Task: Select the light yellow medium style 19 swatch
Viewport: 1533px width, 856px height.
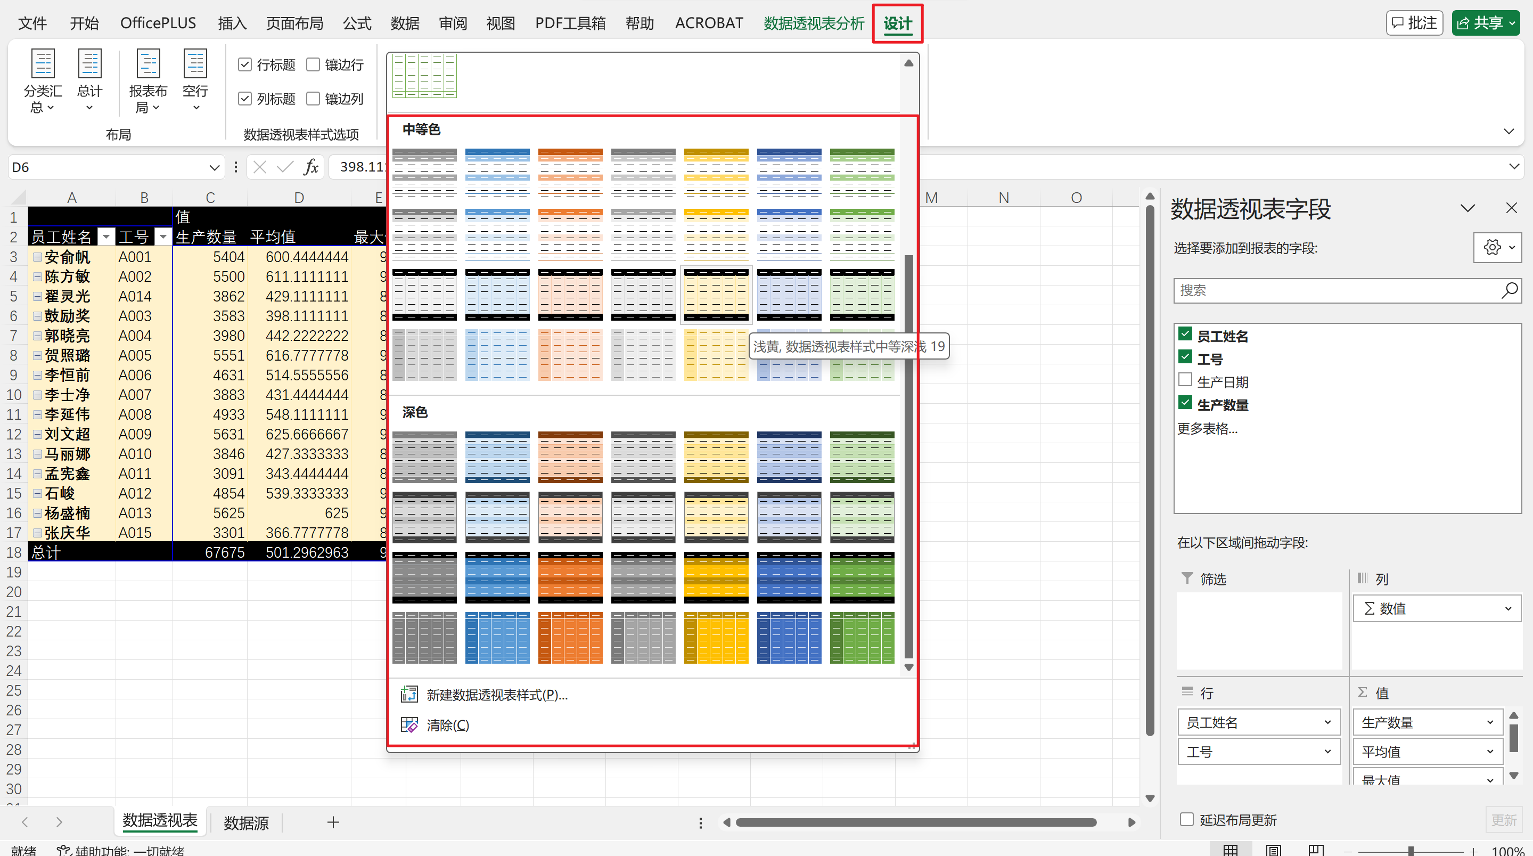Action: (x=716, y=295)
